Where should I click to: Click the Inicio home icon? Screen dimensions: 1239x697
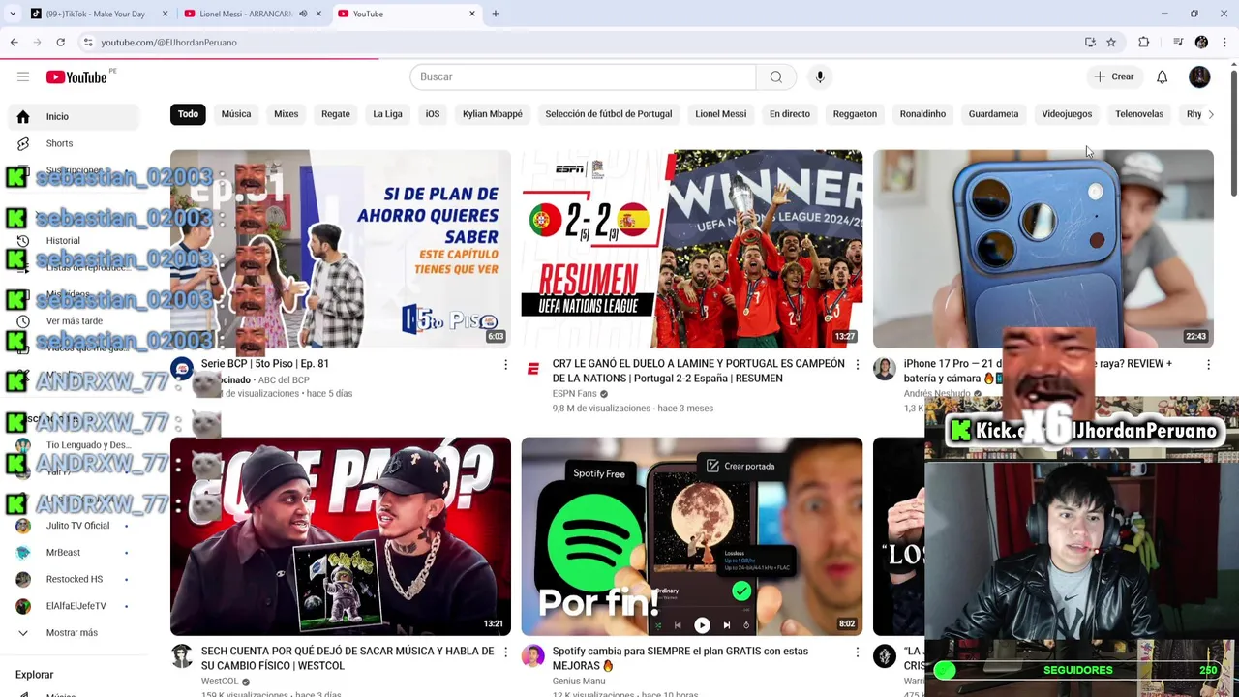coord(23,116)
